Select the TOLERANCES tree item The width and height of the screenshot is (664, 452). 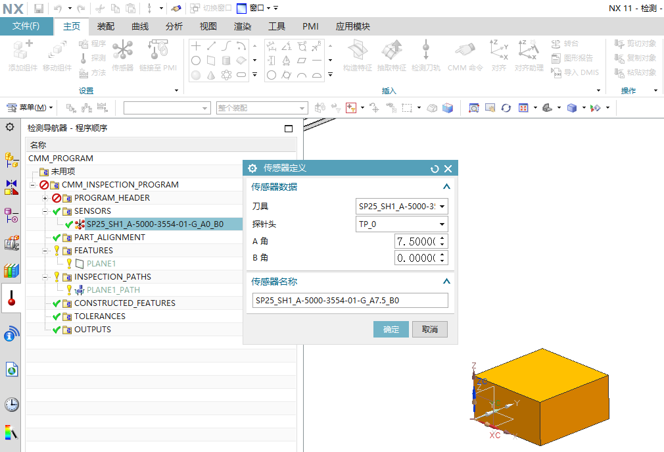click(x=99, y=316)
